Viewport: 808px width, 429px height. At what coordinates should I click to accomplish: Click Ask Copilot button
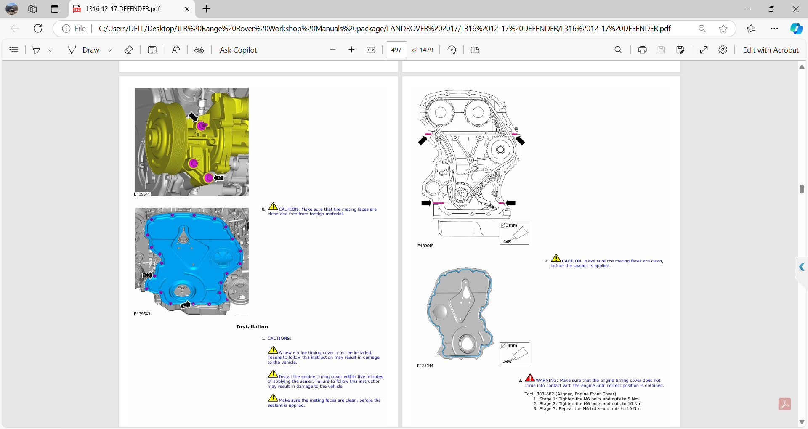[238, 50]
